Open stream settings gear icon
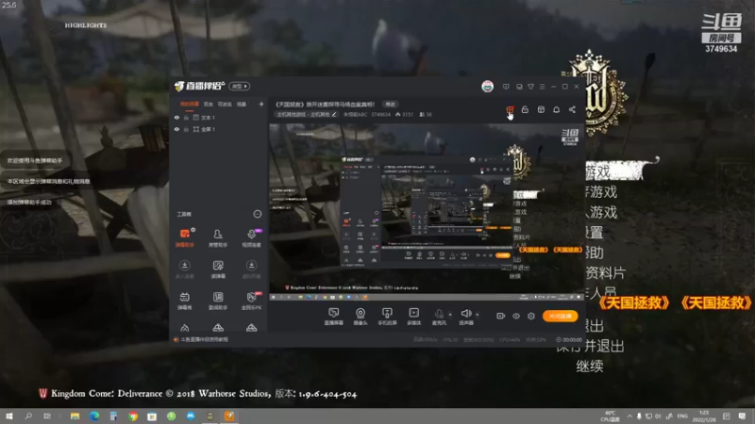The height and width of the screenshot is (424, 755). tap(531, 316)
